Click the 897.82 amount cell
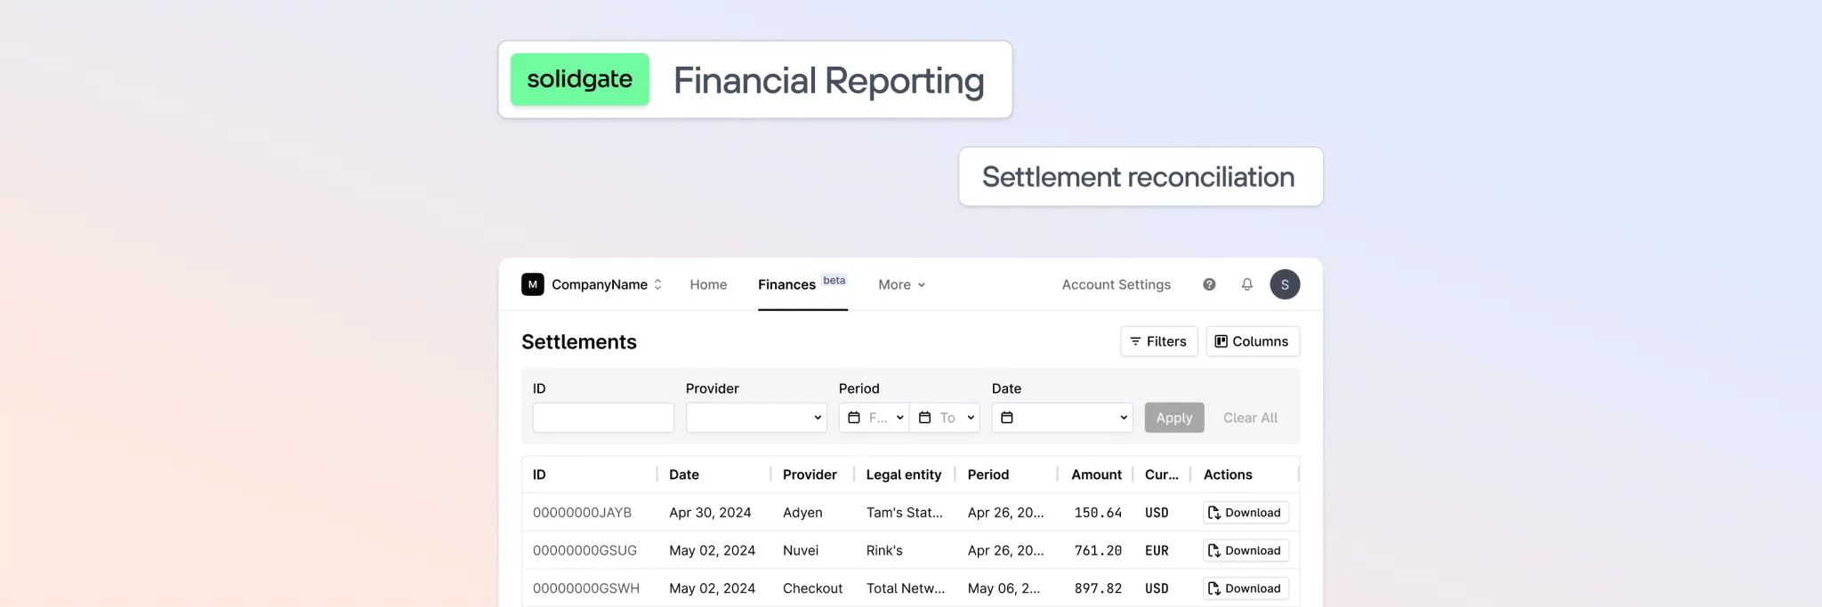 point(1098,588)
